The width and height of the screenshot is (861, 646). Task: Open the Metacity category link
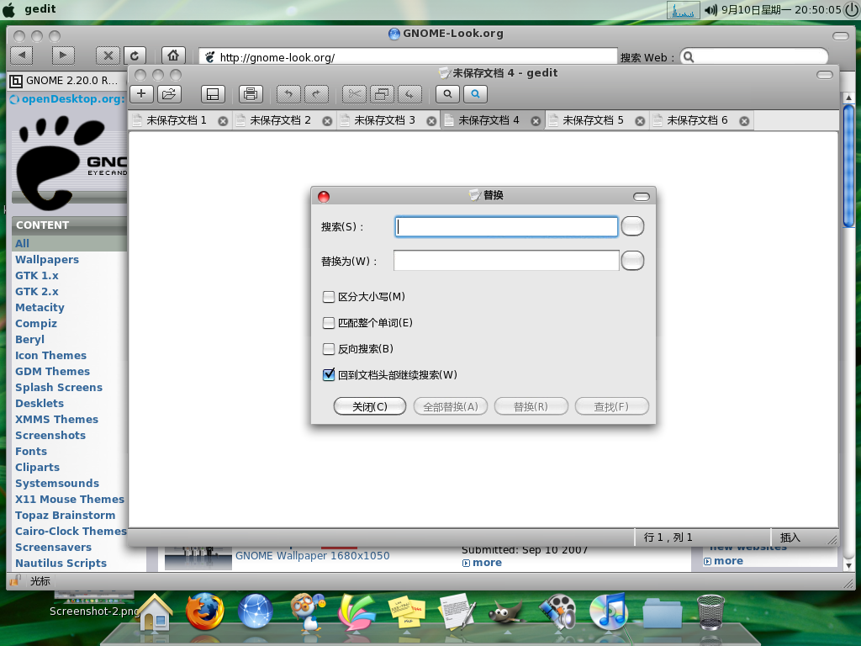pos(40,308)
